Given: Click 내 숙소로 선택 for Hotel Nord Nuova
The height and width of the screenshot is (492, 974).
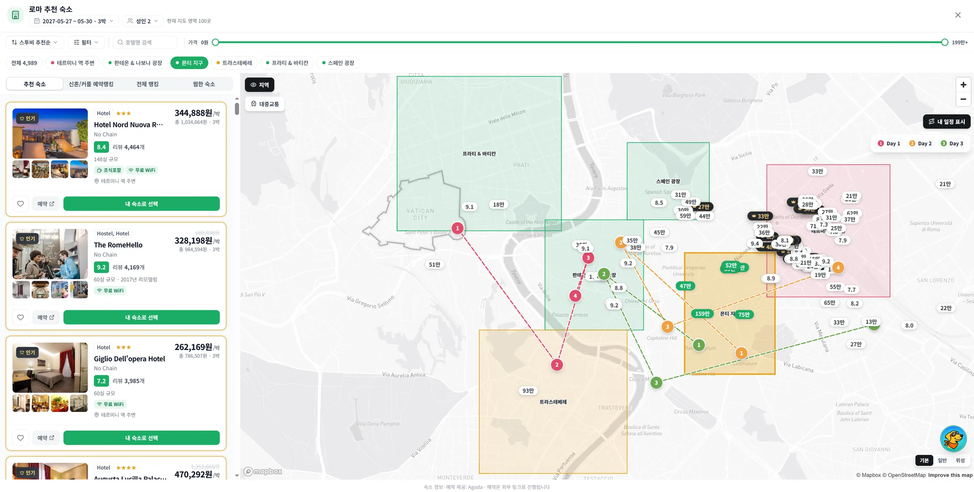Looking at the screenshot, I should click(142, 204).
